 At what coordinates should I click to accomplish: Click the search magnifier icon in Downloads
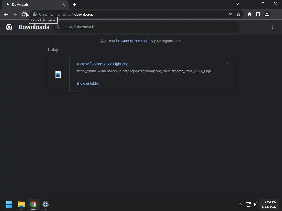coord(58,27)
